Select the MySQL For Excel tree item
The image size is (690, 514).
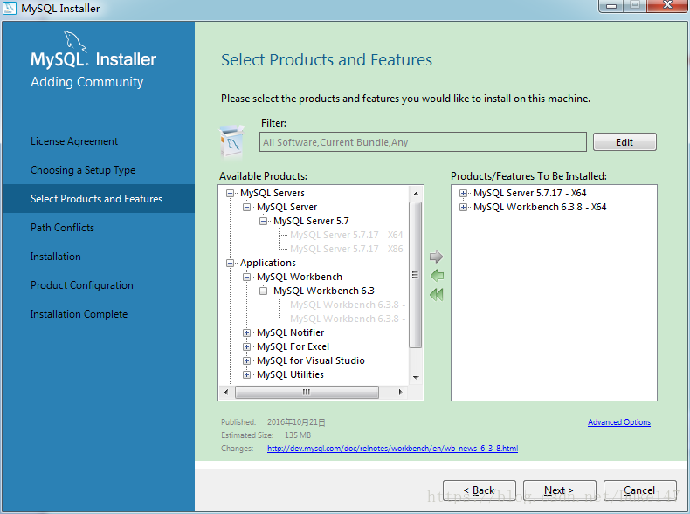pos(293,347)
